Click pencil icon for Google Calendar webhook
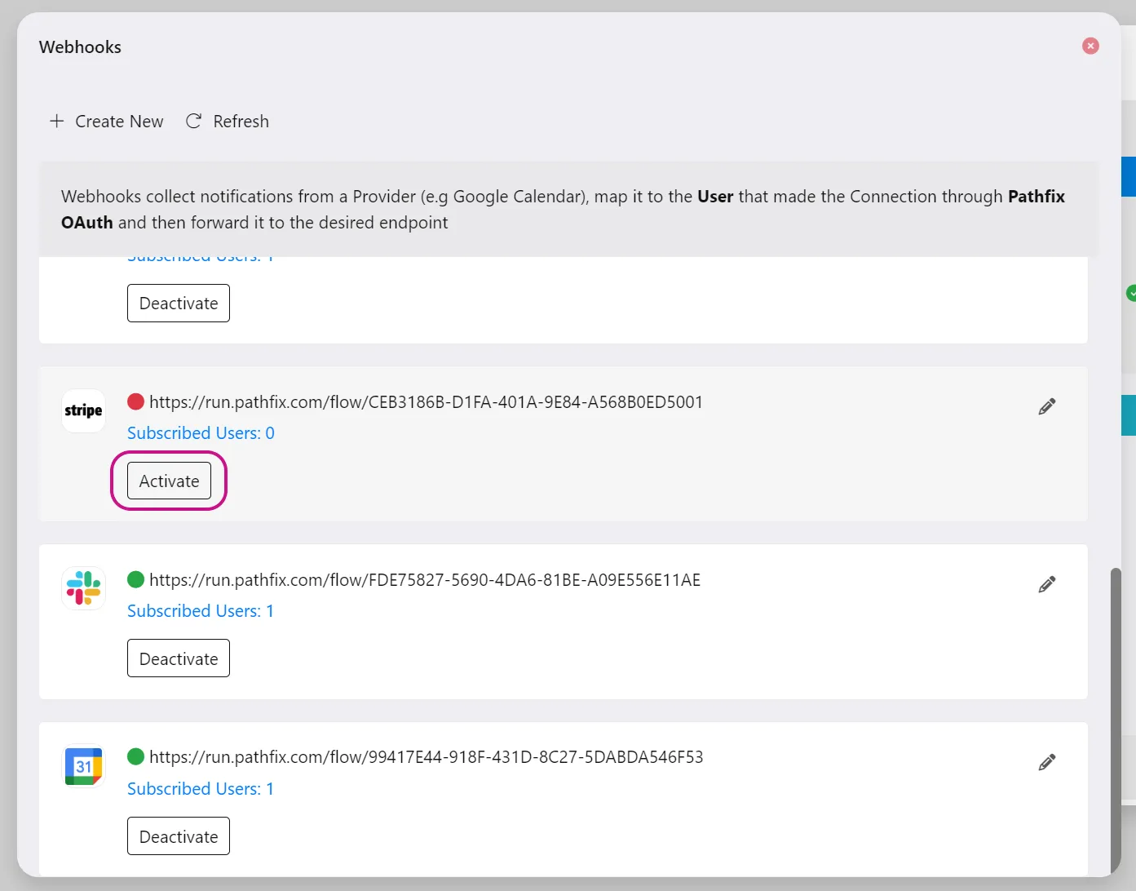 (x=1047, y=762)
